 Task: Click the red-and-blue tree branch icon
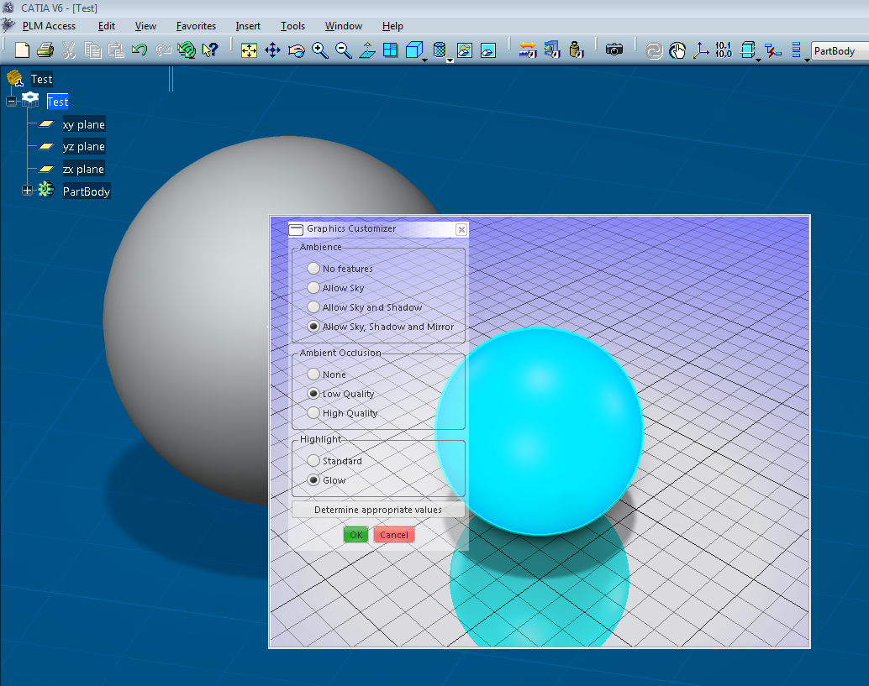(x=772, y=50)
